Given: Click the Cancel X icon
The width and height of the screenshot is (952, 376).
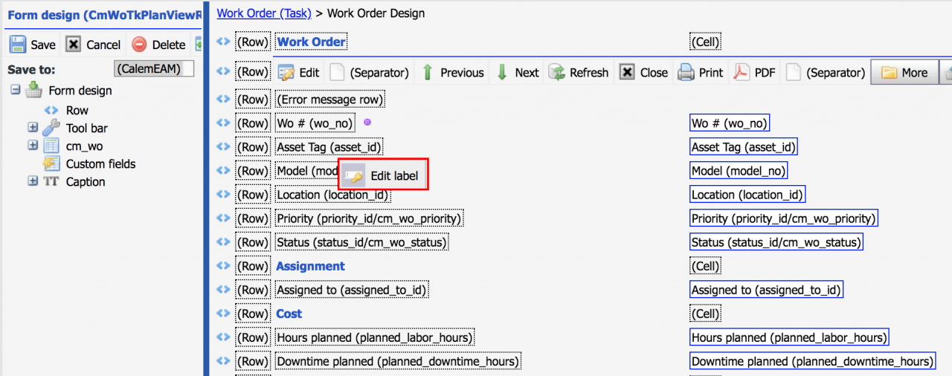Looking at the screenshot, I should [x=74, y=45].
